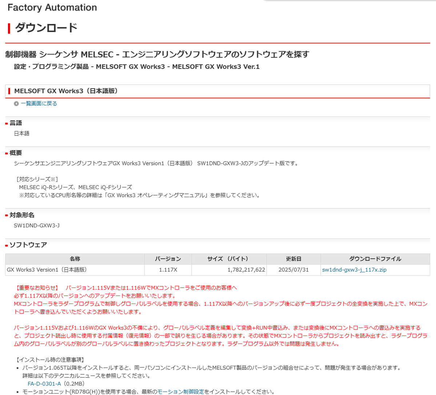Screen dimensions: 436x395
Task: Select the ダウンロード page heading
Action: pyautogui.click(x=46, y=28)
